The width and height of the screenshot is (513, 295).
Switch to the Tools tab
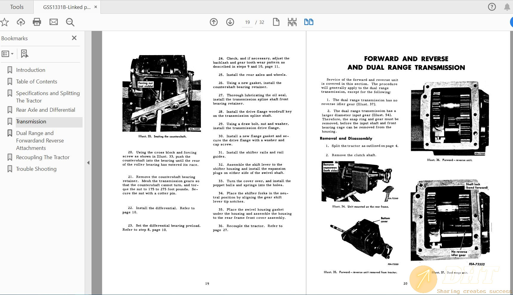tap(17, 7)
